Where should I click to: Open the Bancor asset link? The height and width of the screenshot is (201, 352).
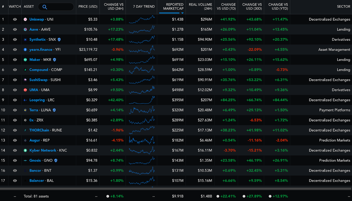35,170
